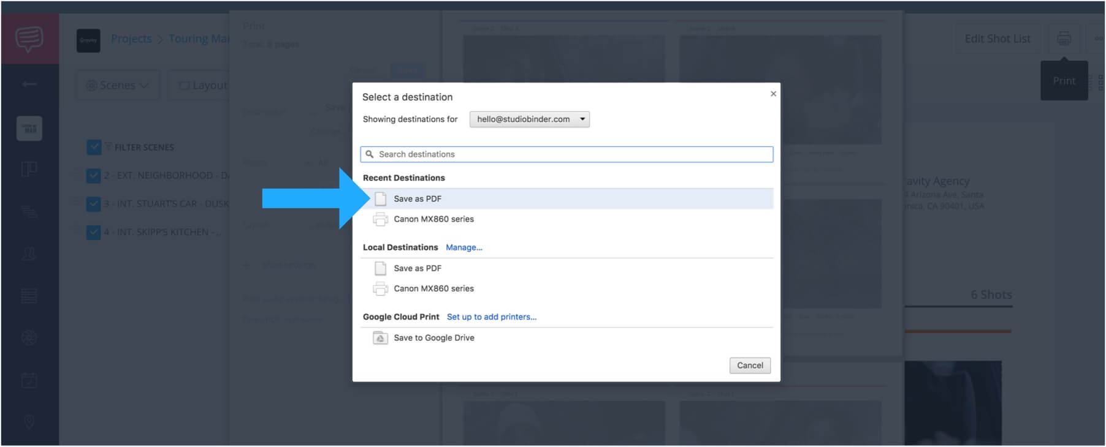Select Canon MX860 series under Recent Destinations
This screenshot has height=447, width=1106.
point(567,219)
